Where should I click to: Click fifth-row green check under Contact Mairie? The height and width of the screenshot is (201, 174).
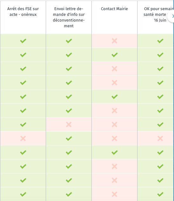point(115,97)
